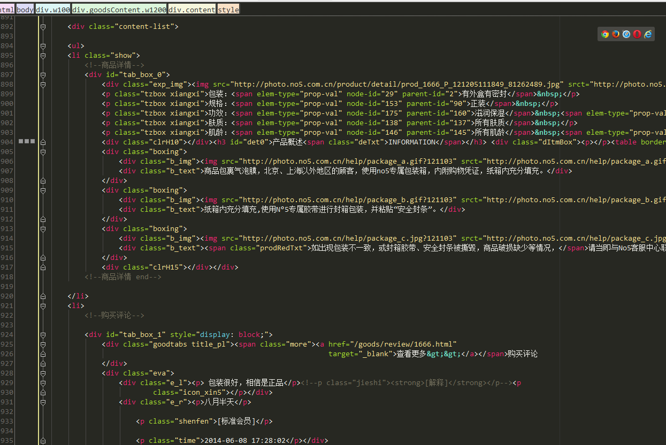The height and width of the screenshot is (445, 666).
Task: Click the [标准会员] text on line 933
Action: tap(235, 421)
